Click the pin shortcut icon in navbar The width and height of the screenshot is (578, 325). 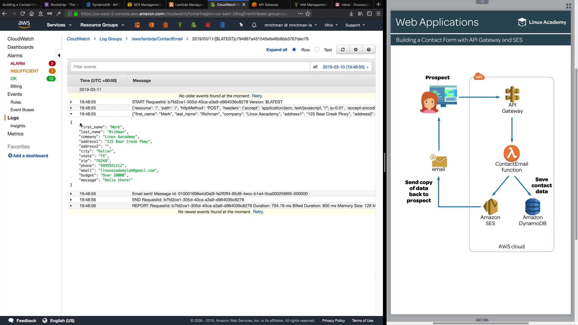tap(241, 25)
